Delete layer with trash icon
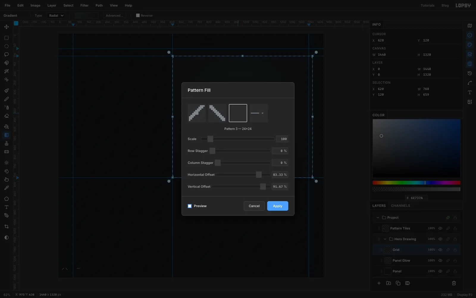Image resolution: width=476 pixels, height=298 pixels. point(454,283)
